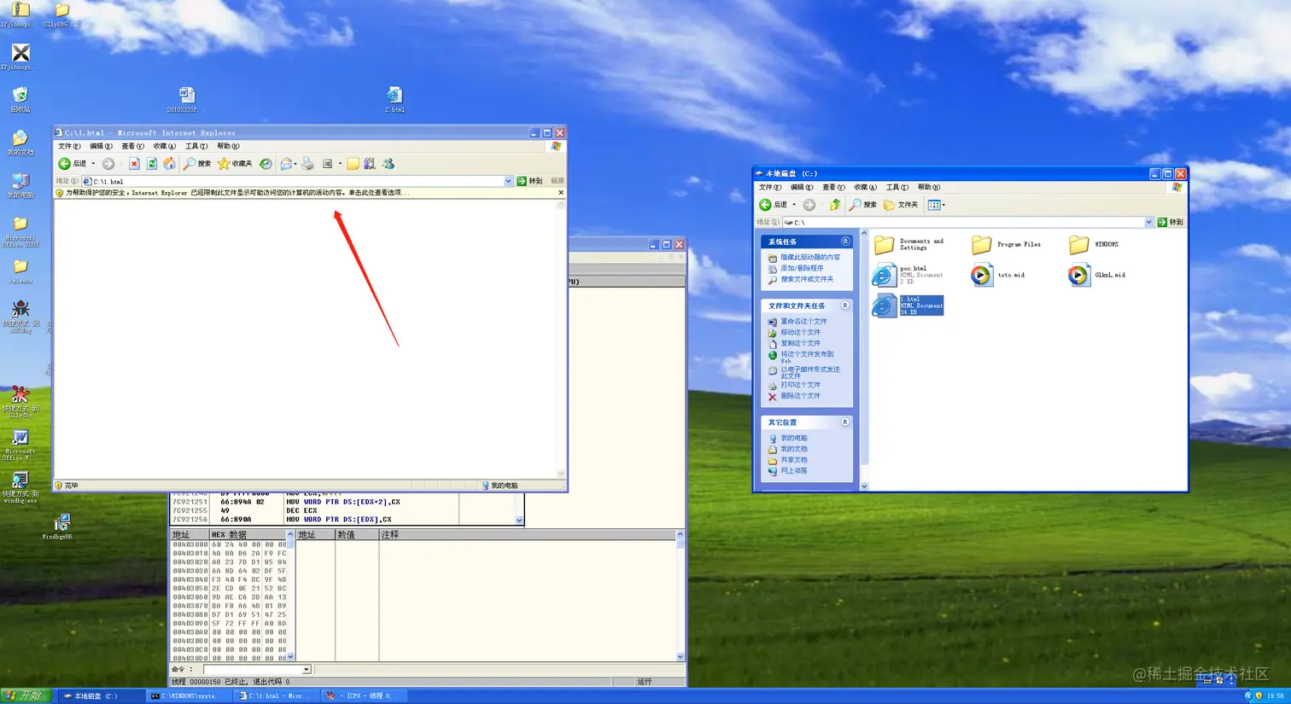This screenshot has height=704, width=1291.
Task: Click the Start (开始) button on taskbar
Action: (x=26, y=695)
